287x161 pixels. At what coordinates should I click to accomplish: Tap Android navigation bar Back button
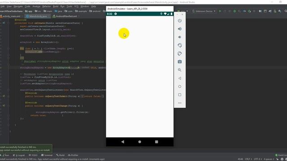pos(122,142)
